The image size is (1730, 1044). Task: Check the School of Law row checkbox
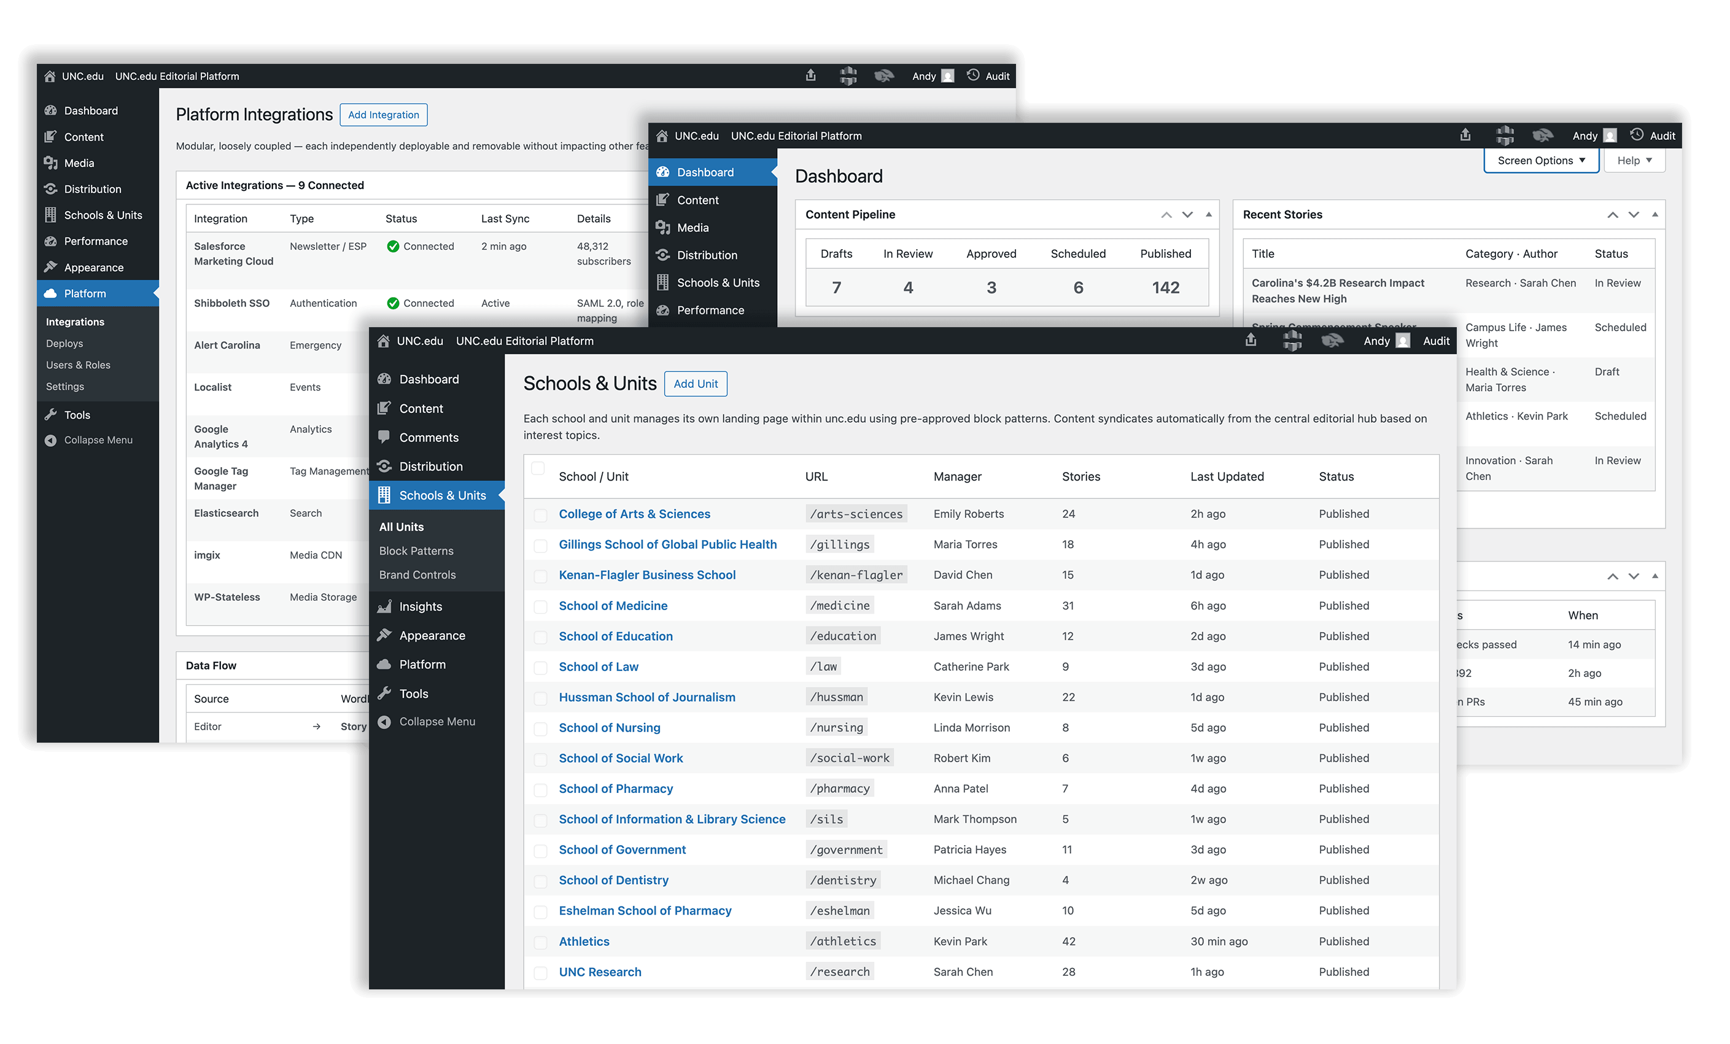coord(540,668)
